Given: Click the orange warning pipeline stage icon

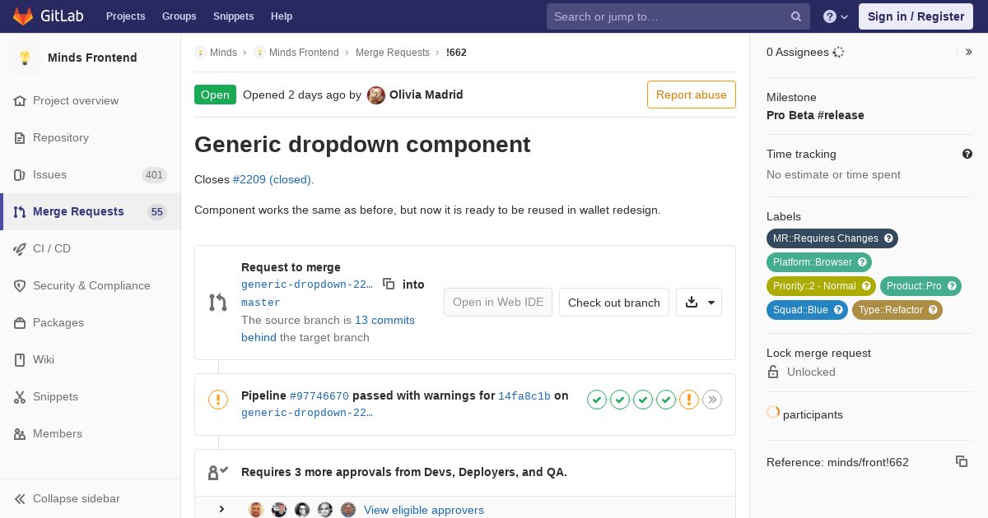Looking at the screenshot, I should pos(689,400).
